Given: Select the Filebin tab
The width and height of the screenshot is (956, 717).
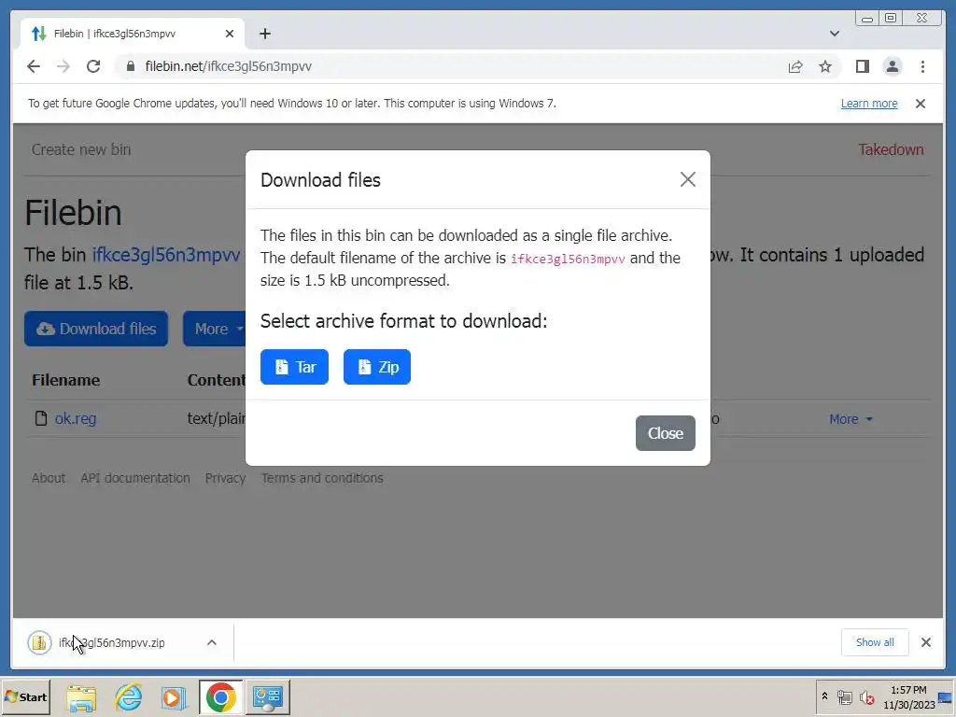Looking at the screenshot, I should (133, 34).
